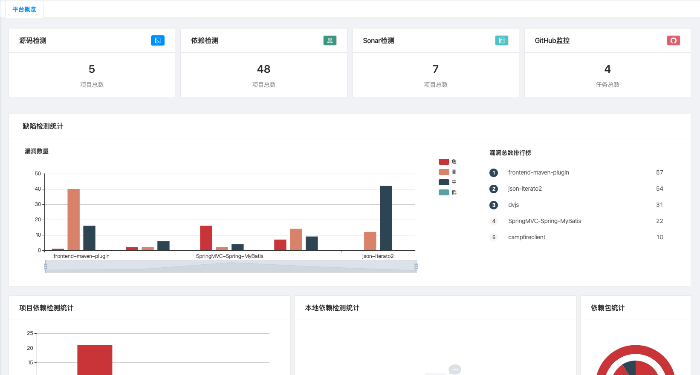The height and width of the screenshot is (375, 700).
Task: Click the 5 项目总数 count in 源码检测
Action: [x=92, y=69]
